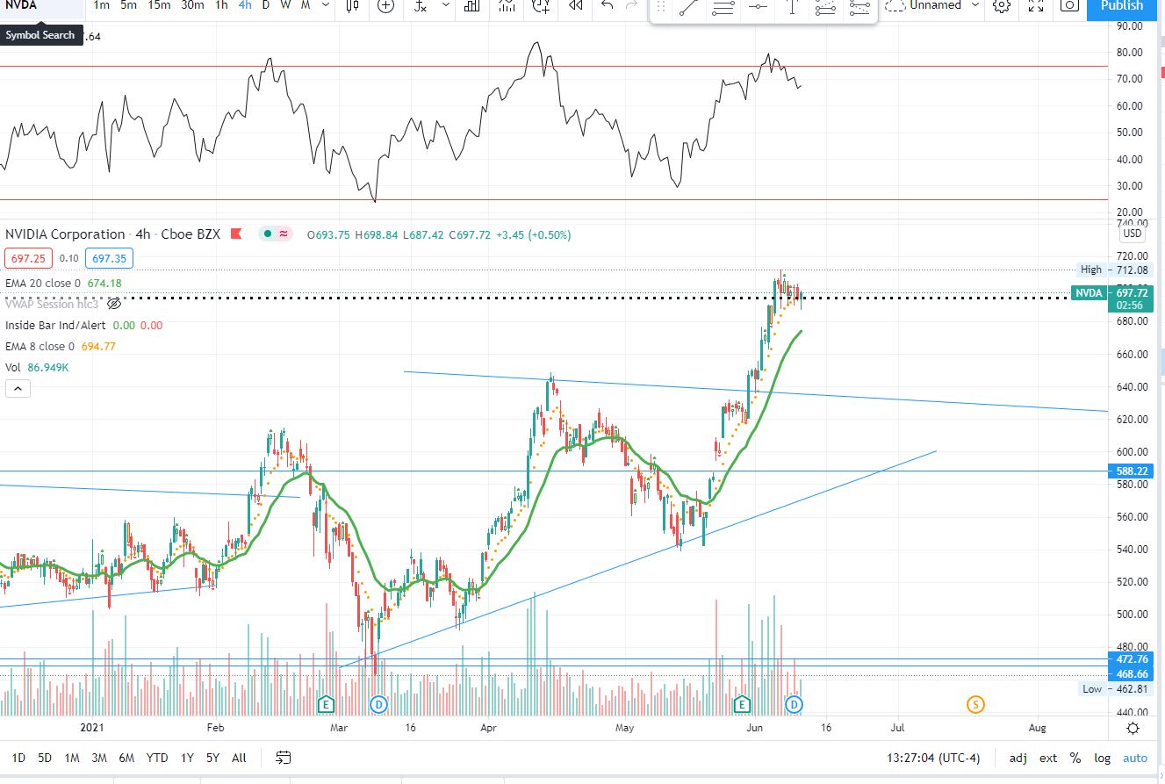
Task: Take a chart snapshot with camera icon
Action: (1068, 5)
